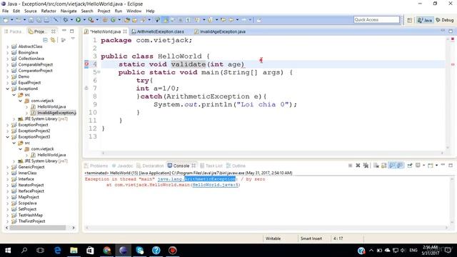Image resolution: width=457 pixels, height=257 pixels.
Task: Minimize the Console view panel
Action: [x=443, y=165]
